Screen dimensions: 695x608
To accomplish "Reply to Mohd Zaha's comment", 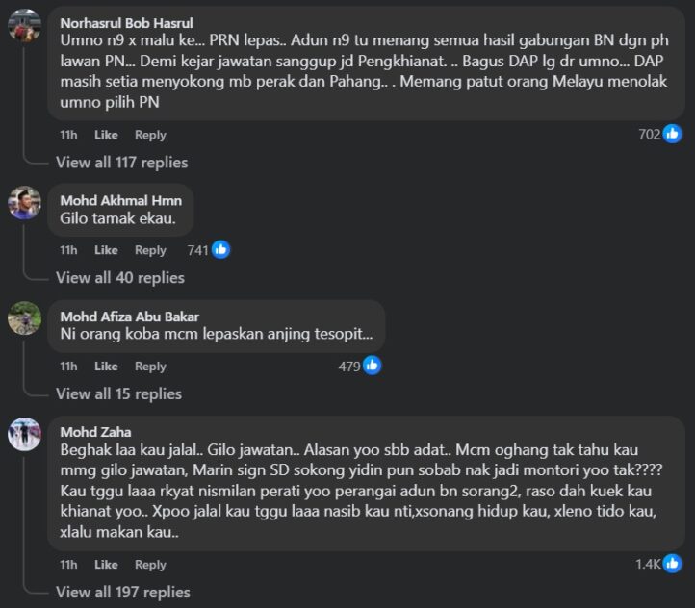I will (150, 565).
